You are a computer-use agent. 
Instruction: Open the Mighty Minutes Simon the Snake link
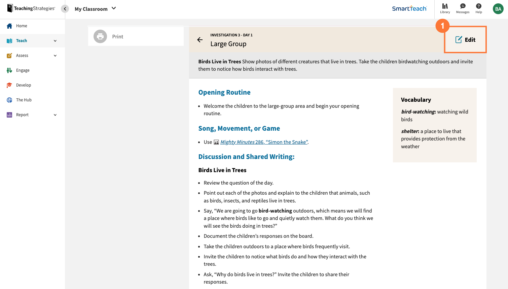point(264,142)
